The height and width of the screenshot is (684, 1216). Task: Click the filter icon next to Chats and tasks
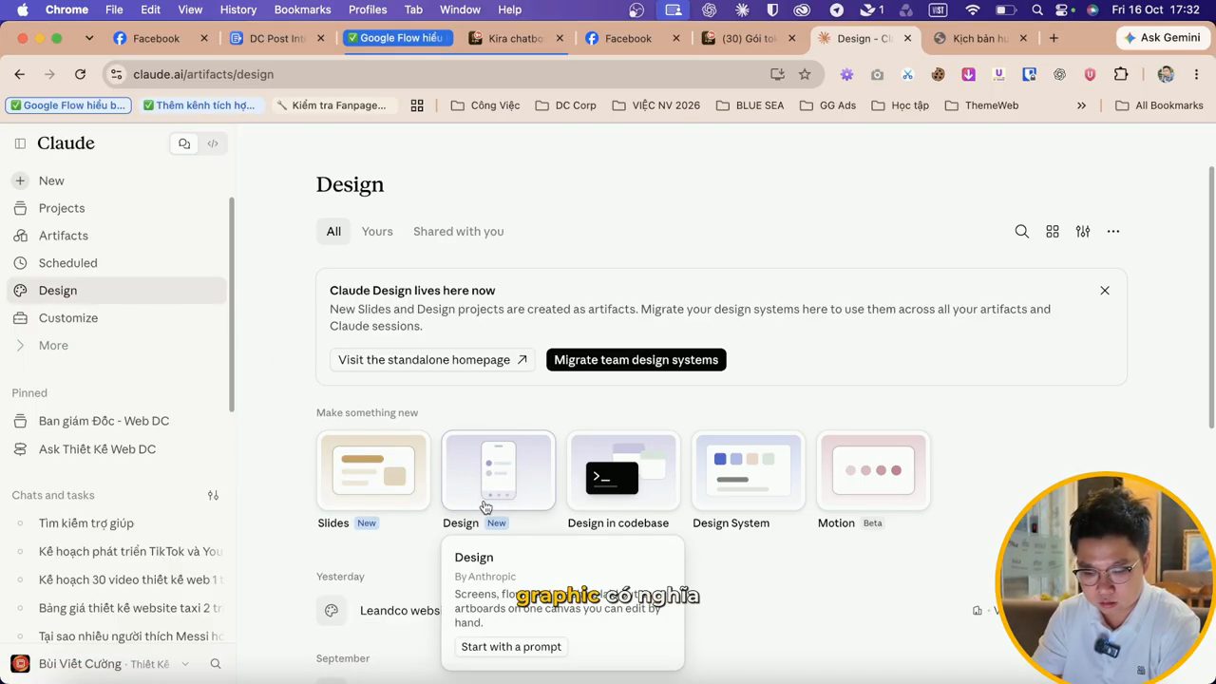[x=213, y=495]
